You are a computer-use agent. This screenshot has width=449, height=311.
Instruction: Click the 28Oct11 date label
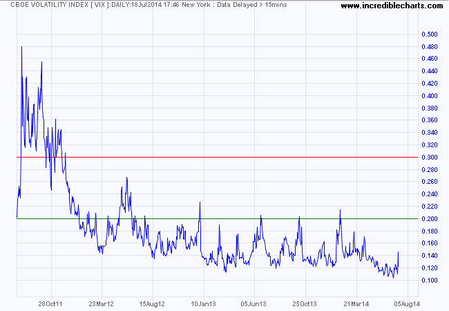coord(50,304)
